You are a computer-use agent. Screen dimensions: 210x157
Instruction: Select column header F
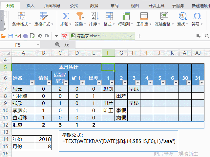point(108,53)
